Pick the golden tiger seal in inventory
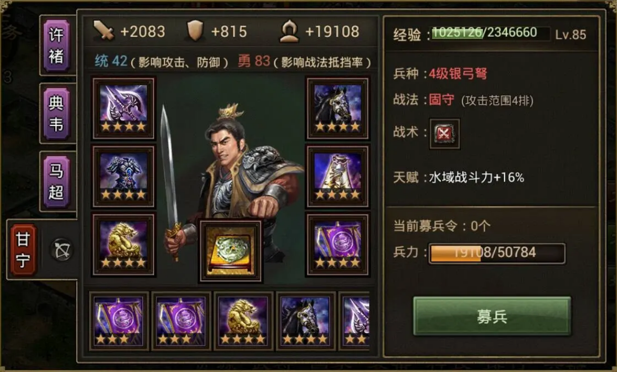 243,321
